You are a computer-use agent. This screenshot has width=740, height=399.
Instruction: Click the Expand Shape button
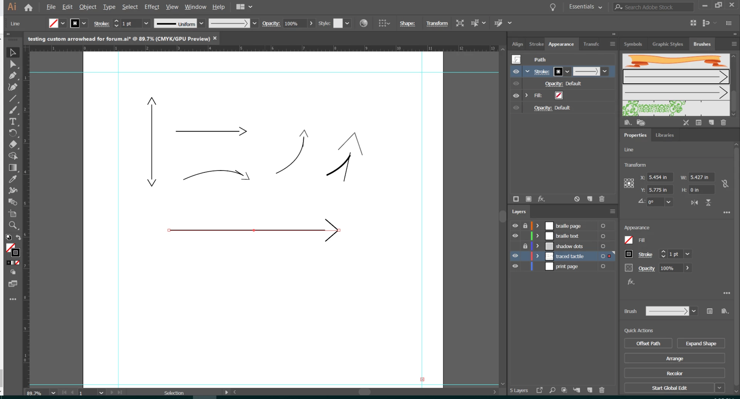coord(701,343)
